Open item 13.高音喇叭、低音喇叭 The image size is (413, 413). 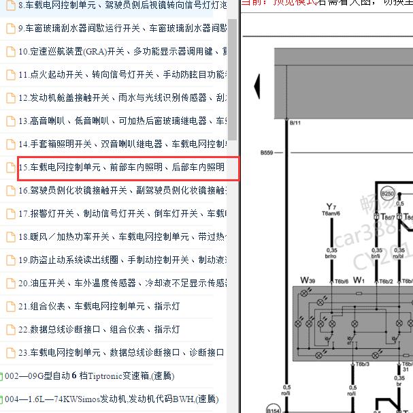122,121
